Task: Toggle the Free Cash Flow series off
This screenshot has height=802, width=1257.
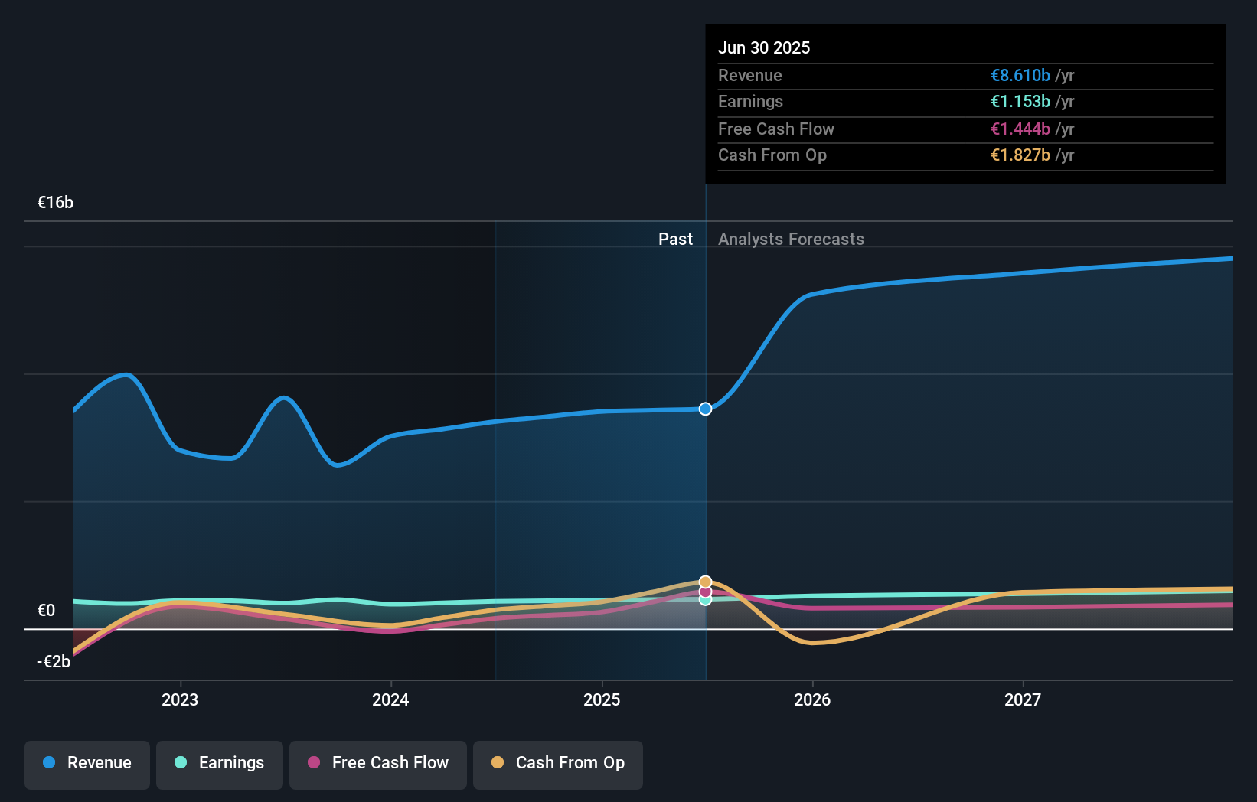Action: [x=377, y=763]
